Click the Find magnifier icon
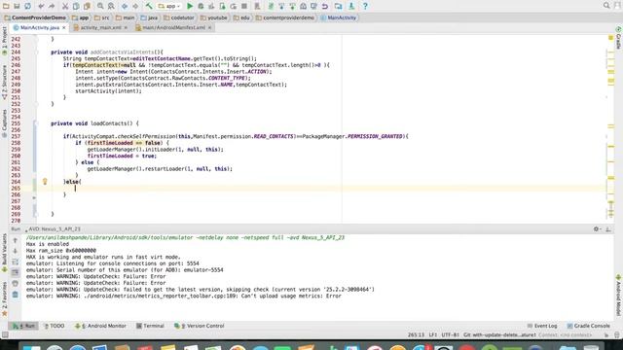 coord(100,6)
